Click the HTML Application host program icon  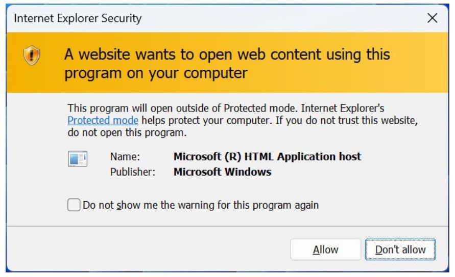coord(78,159)
